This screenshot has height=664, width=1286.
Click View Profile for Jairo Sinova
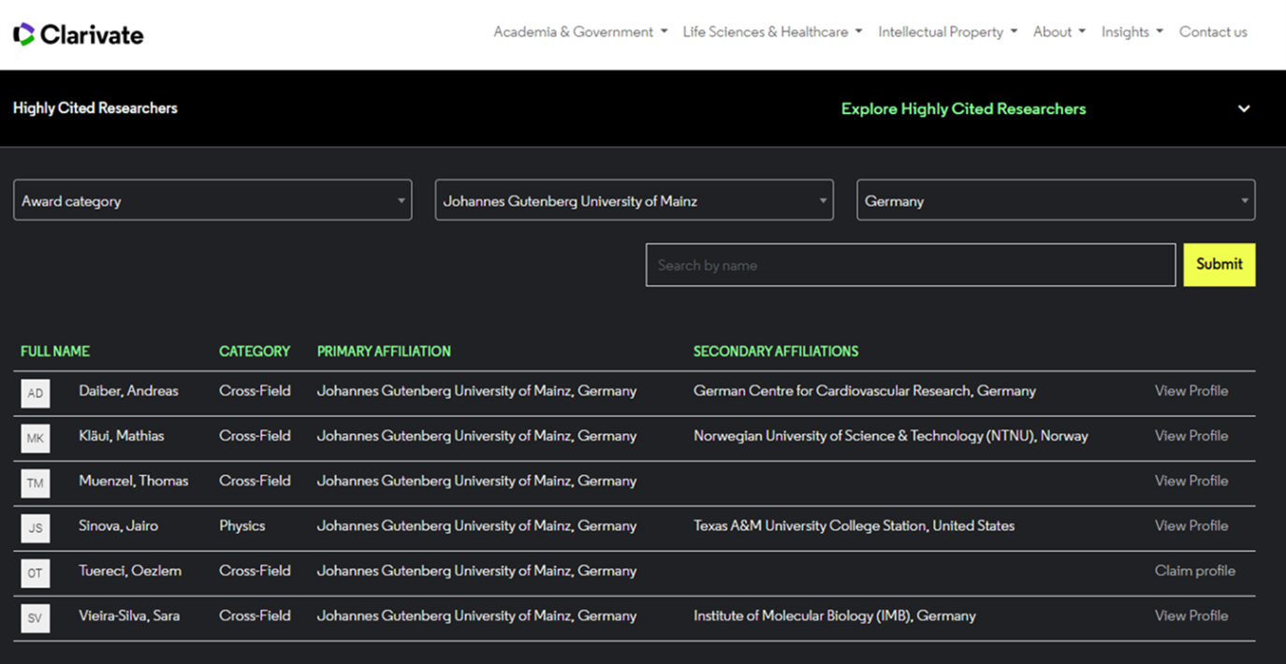pyautogui.click(x=1191, y=526)
